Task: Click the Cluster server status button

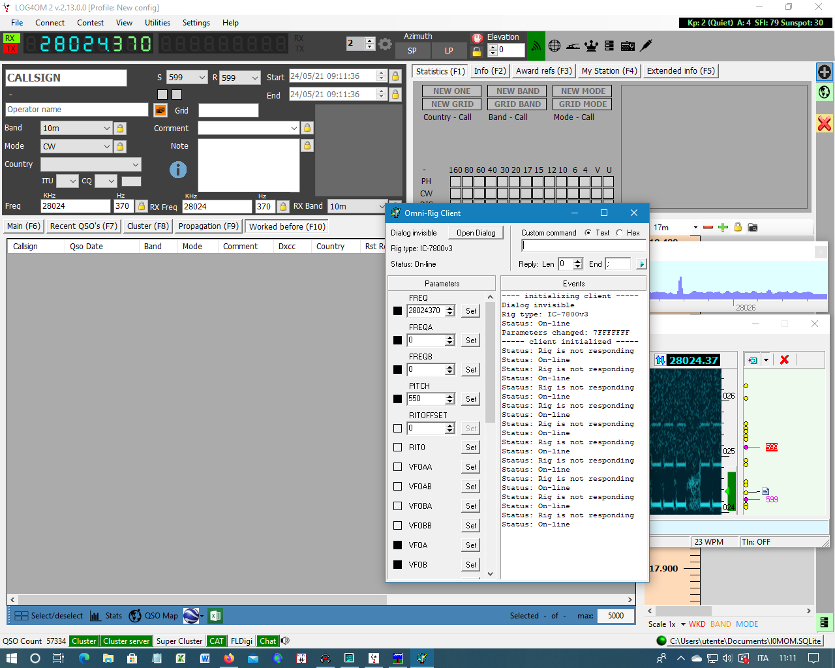Action: click(127, 641)
